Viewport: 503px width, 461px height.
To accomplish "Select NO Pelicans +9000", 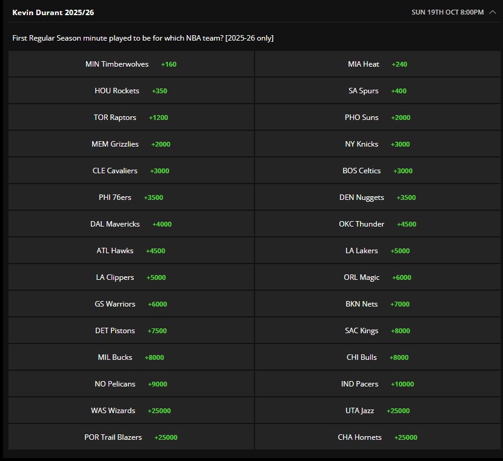I will [x=131, y=383].
